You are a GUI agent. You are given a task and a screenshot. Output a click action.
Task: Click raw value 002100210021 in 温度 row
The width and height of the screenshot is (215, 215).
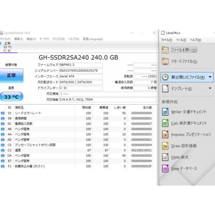(142, 150)
